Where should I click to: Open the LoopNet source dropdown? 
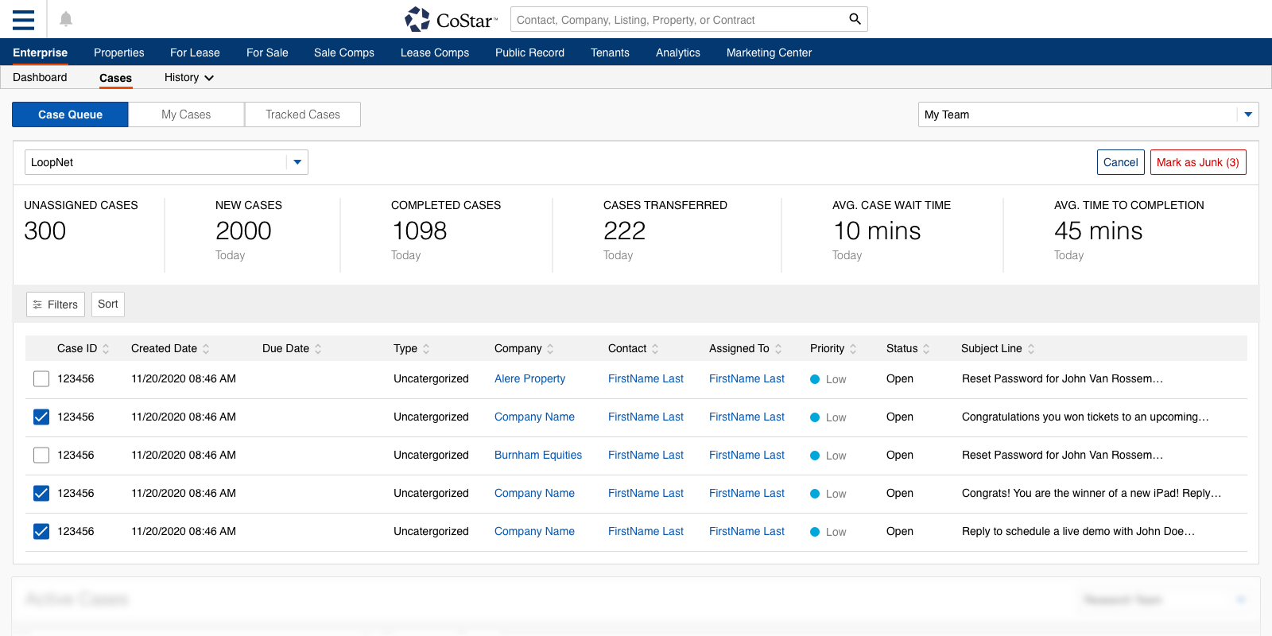tap(166, 162)
